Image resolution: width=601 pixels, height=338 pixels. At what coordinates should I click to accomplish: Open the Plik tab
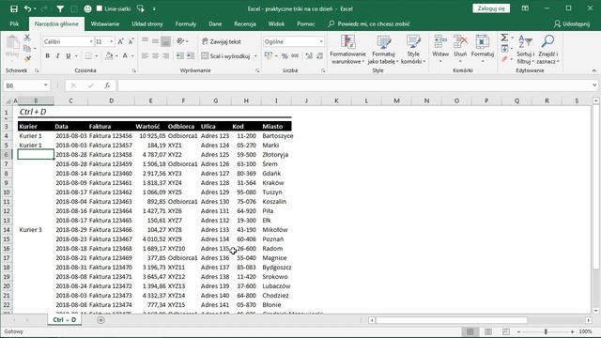click(x=15, y=23)
